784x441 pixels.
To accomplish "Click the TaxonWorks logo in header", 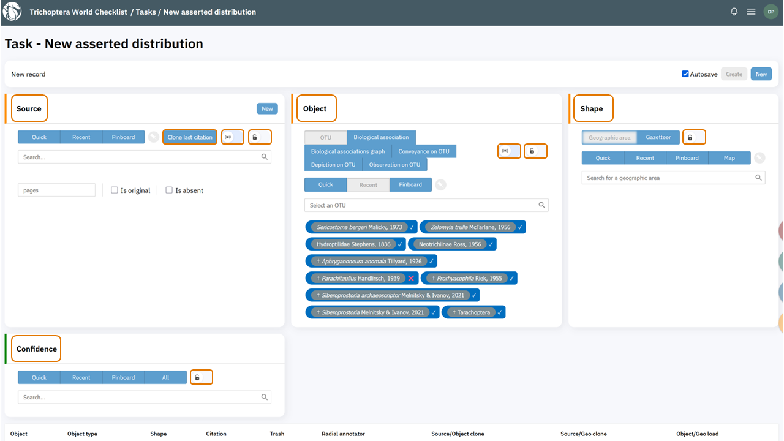I will coord(12,12).
